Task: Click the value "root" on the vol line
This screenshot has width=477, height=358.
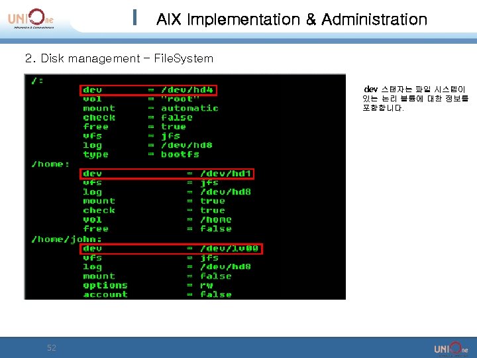Action: (180, 99)
